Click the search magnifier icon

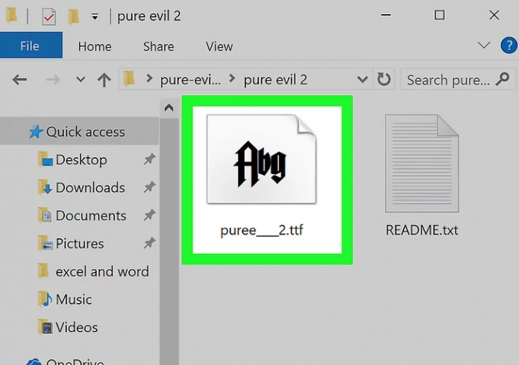[x=503, y=79]
